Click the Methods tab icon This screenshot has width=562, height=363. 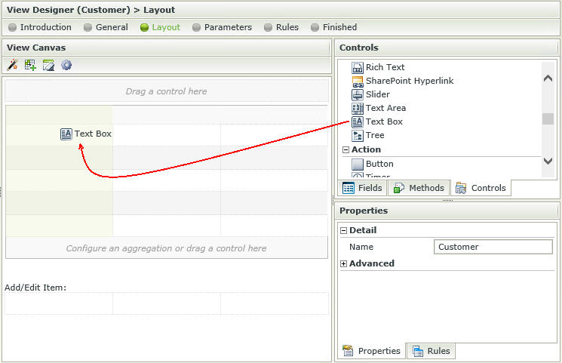pyautogui.click(x=399, y=188)
